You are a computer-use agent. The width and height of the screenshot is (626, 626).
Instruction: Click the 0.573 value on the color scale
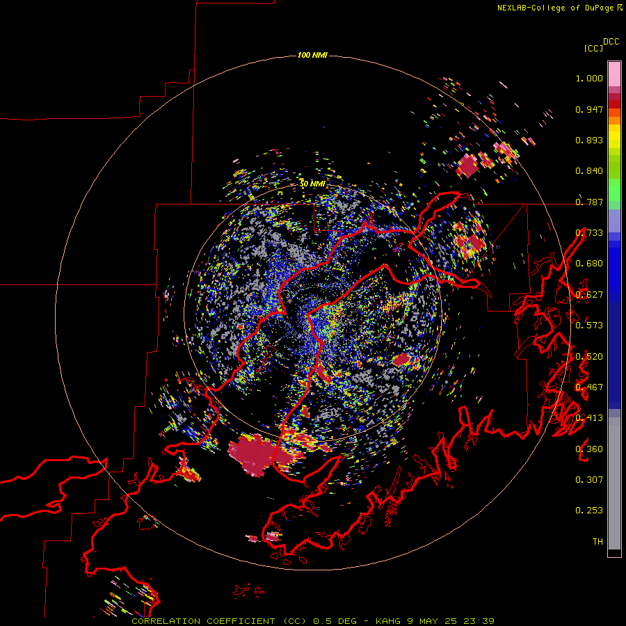[x=589, y=326]
